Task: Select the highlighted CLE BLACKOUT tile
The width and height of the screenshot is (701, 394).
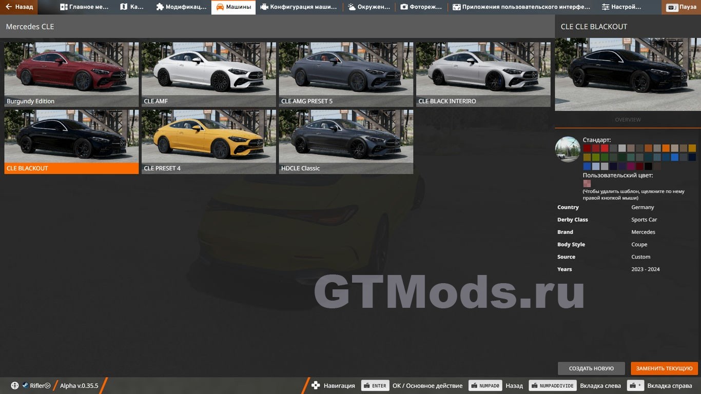Action: (71, 142)
